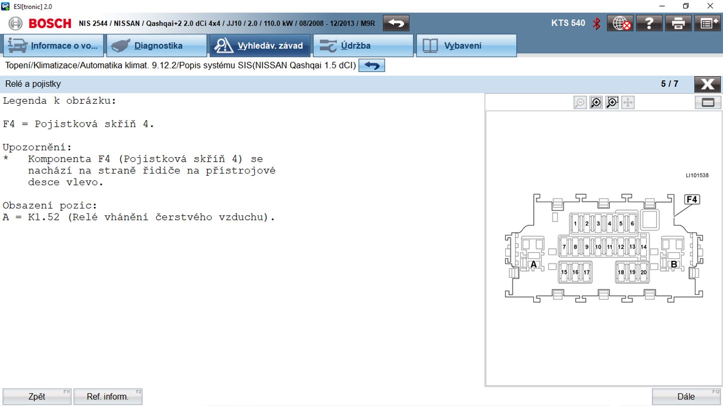Click the image reference LI101538

697,176
